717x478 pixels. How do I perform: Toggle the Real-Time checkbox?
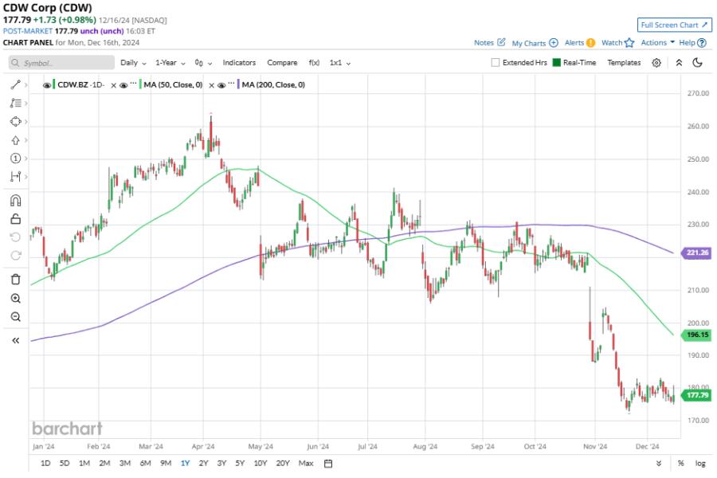[x=557, y=63]
